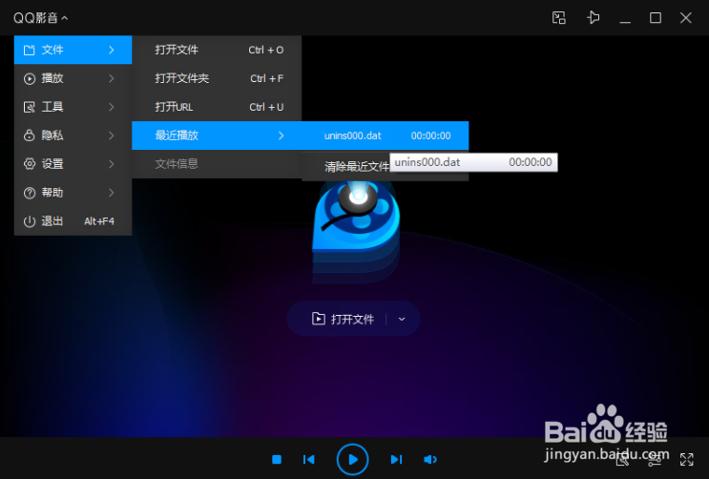
Task: Click the folder icon beside 文件
Action: tap(30, 51)
